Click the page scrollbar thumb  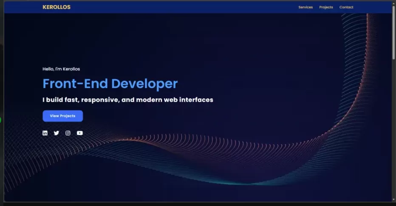pos(393,32)
